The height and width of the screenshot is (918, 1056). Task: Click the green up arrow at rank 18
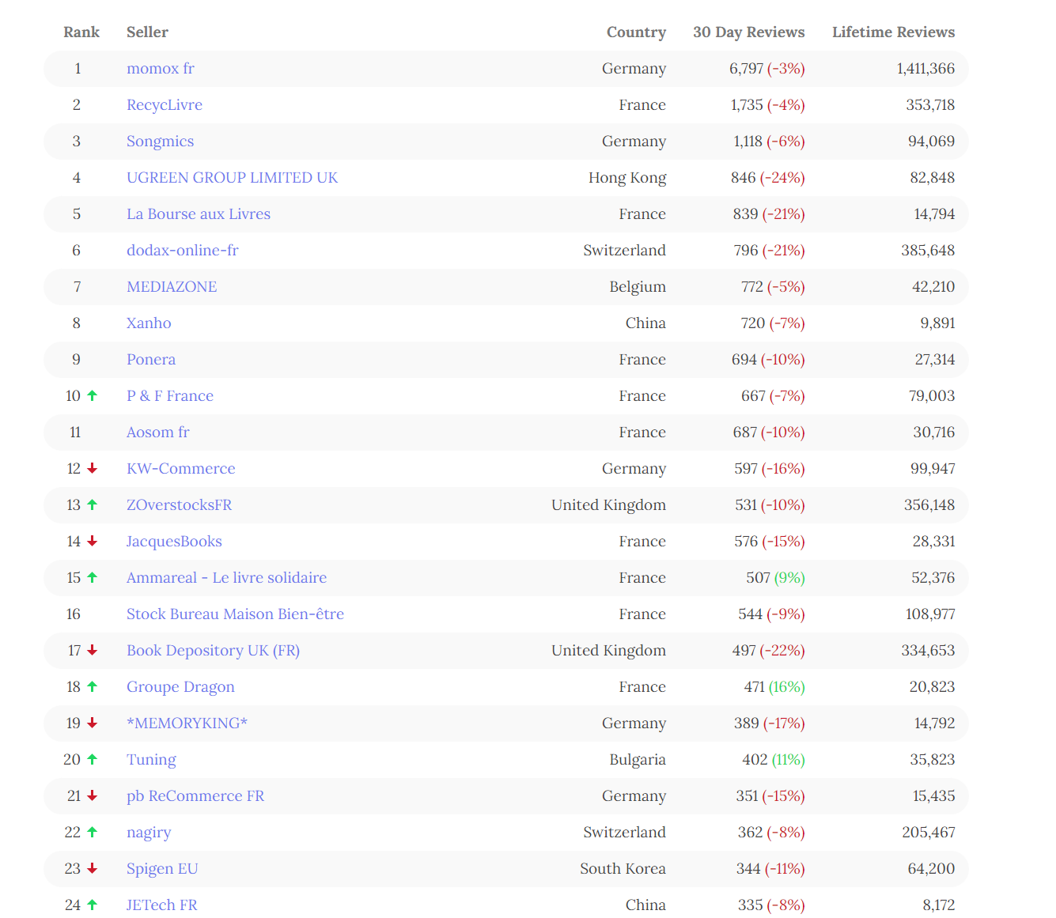pyautogui.click(x=92, y=686)
